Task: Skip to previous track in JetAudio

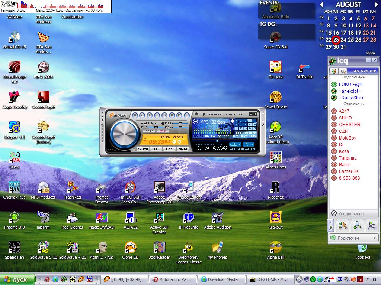Action: [135, 115]
